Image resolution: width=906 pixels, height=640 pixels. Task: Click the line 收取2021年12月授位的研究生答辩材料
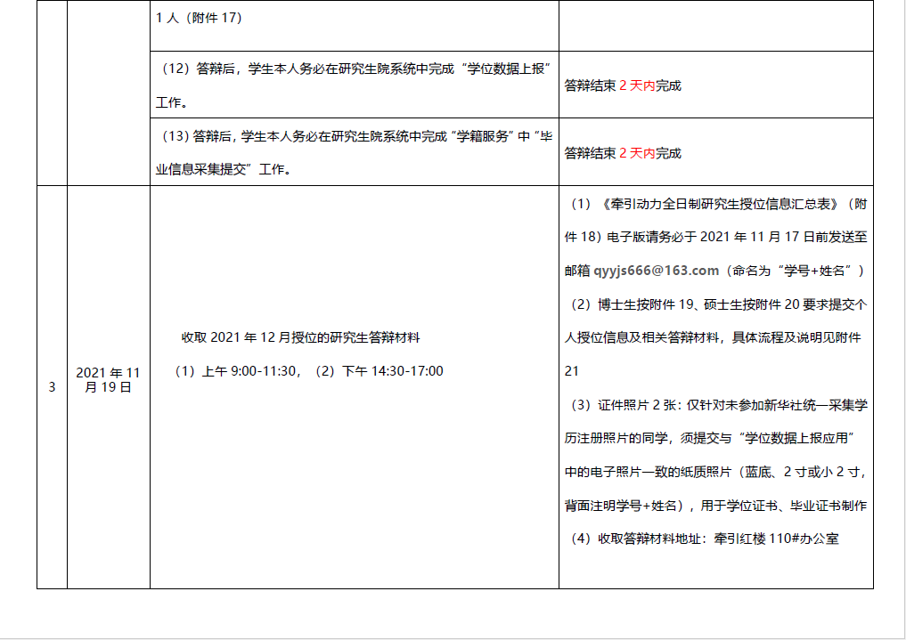(x=300, y=337)
